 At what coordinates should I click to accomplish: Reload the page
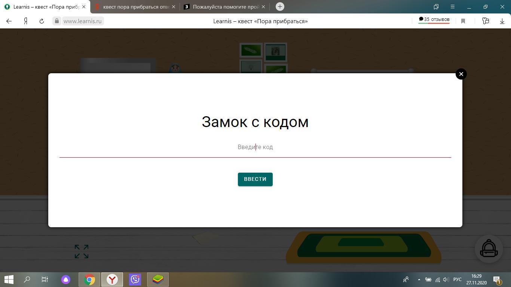42,21
